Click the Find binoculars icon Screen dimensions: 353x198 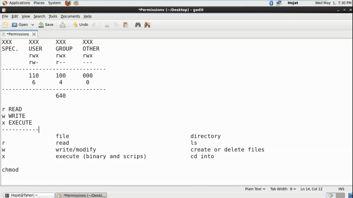138,25
